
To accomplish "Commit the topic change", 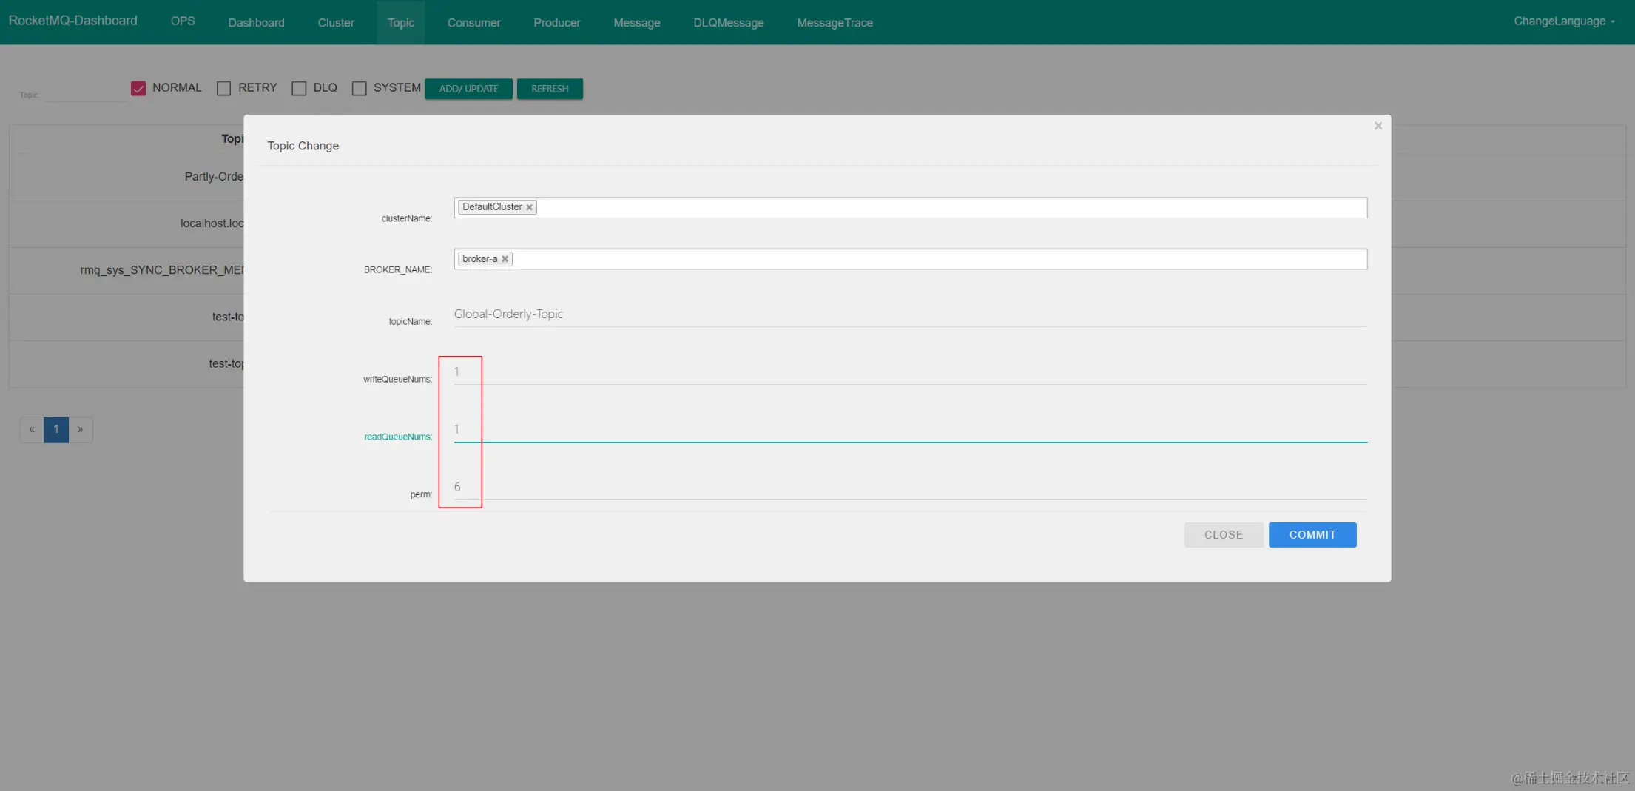I will 1312,535.
